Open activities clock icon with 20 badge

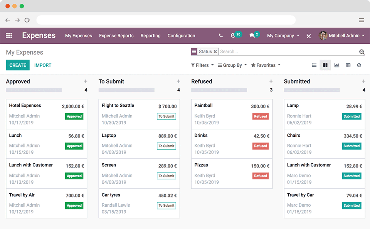point(233,36)
